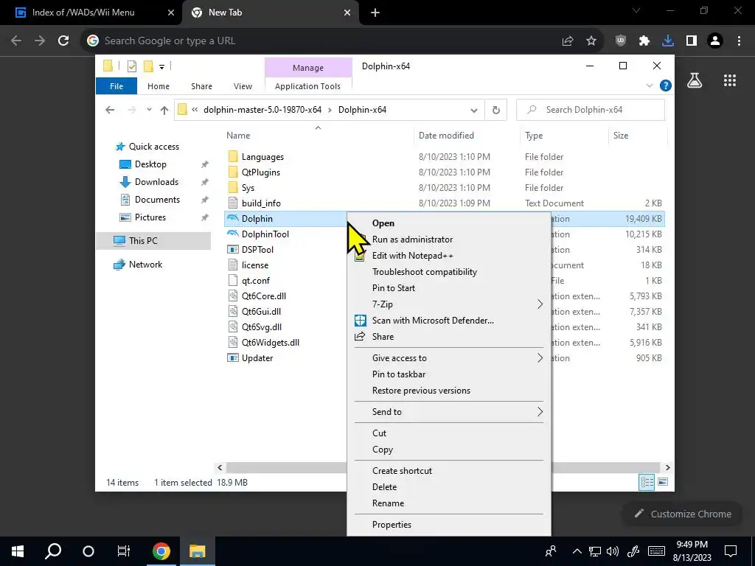Click the Dolphin application icon in file list
The height and width of the screenshot is (566, 755).
tap(233, 218)
